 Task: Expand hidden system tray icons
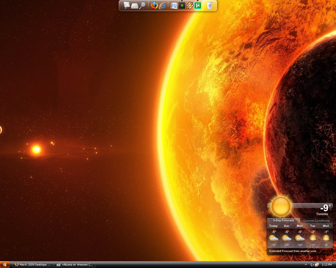pos(306,265)
